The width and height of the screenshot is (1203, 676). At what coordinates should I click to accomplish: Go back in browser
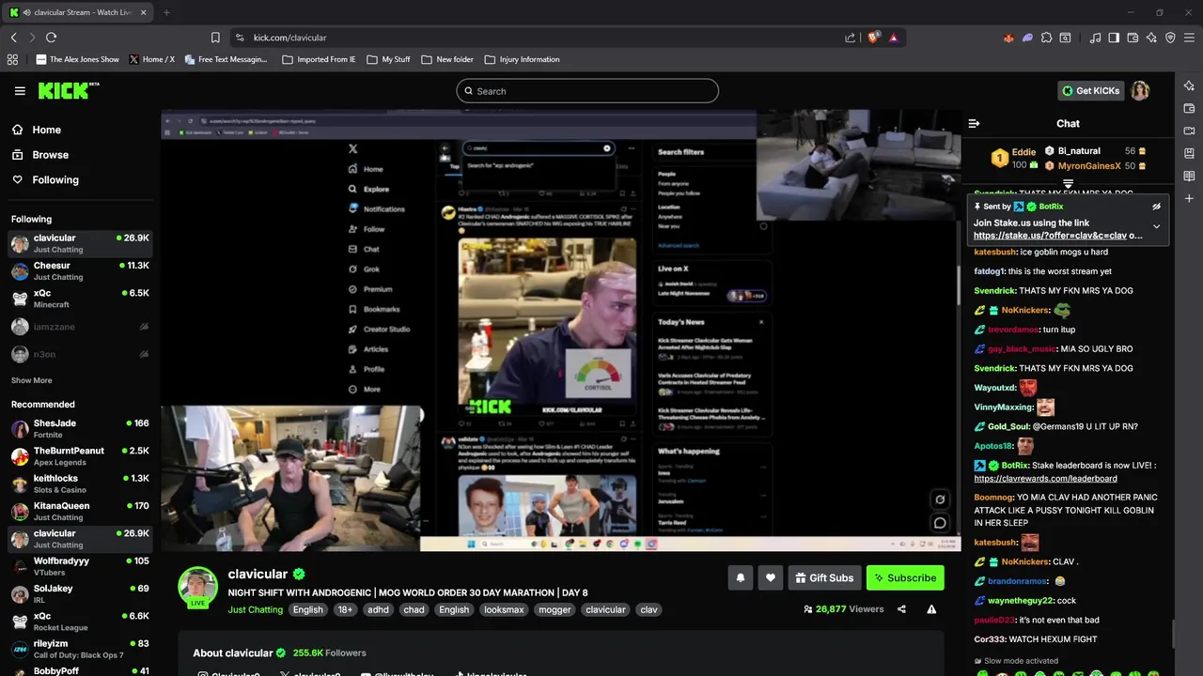click(14, 38)
